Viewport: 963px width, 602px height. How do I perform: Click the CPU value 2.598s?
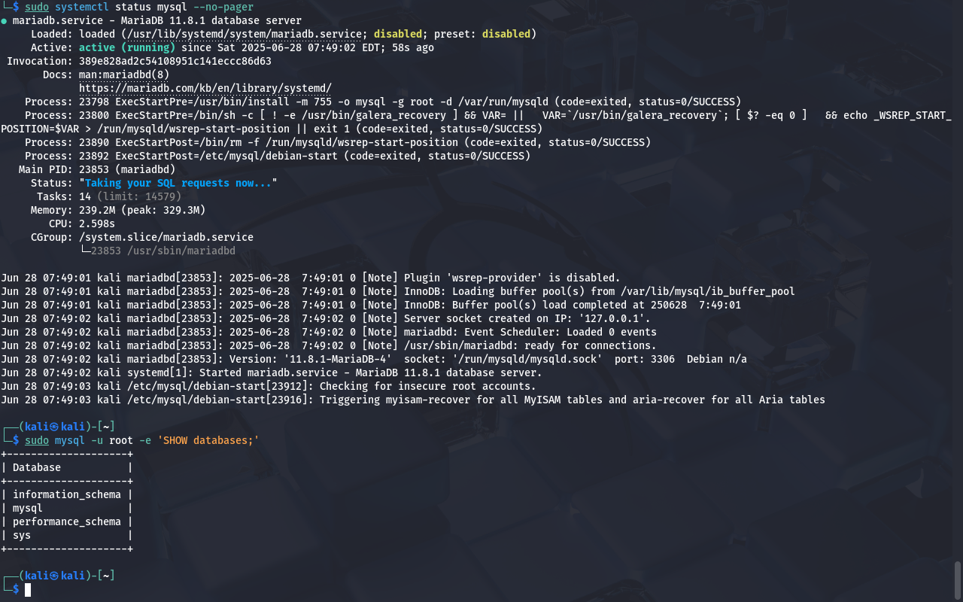click(x=97, y=223)
